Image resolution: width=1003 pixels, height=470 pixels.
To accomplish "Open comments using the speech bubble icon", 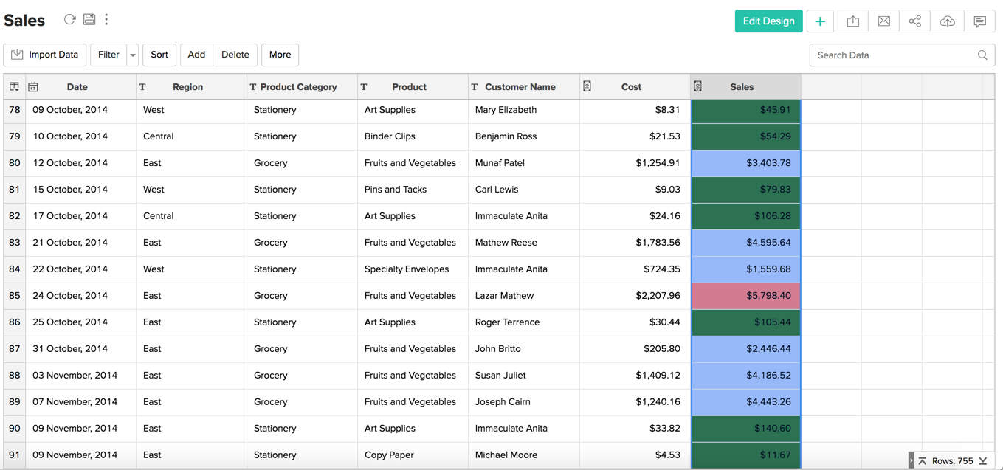I will click(x=979, y=21).
